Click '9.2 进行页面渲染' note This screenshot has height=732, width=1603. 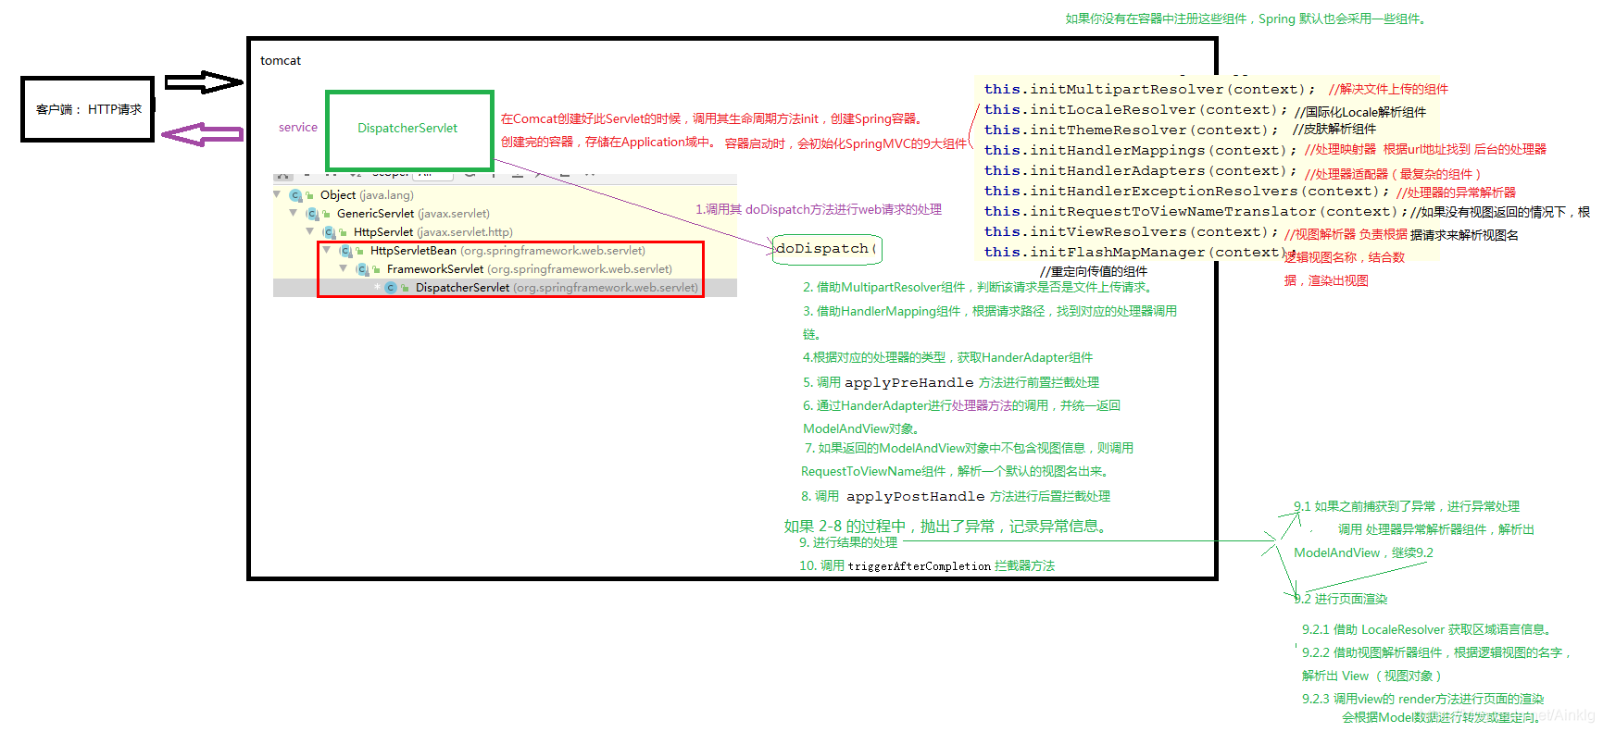1341,600
